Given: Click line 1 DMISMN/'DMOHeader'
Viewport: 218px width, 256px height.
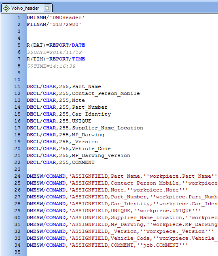Looking at the screenshot, I should tap(55, 17).
